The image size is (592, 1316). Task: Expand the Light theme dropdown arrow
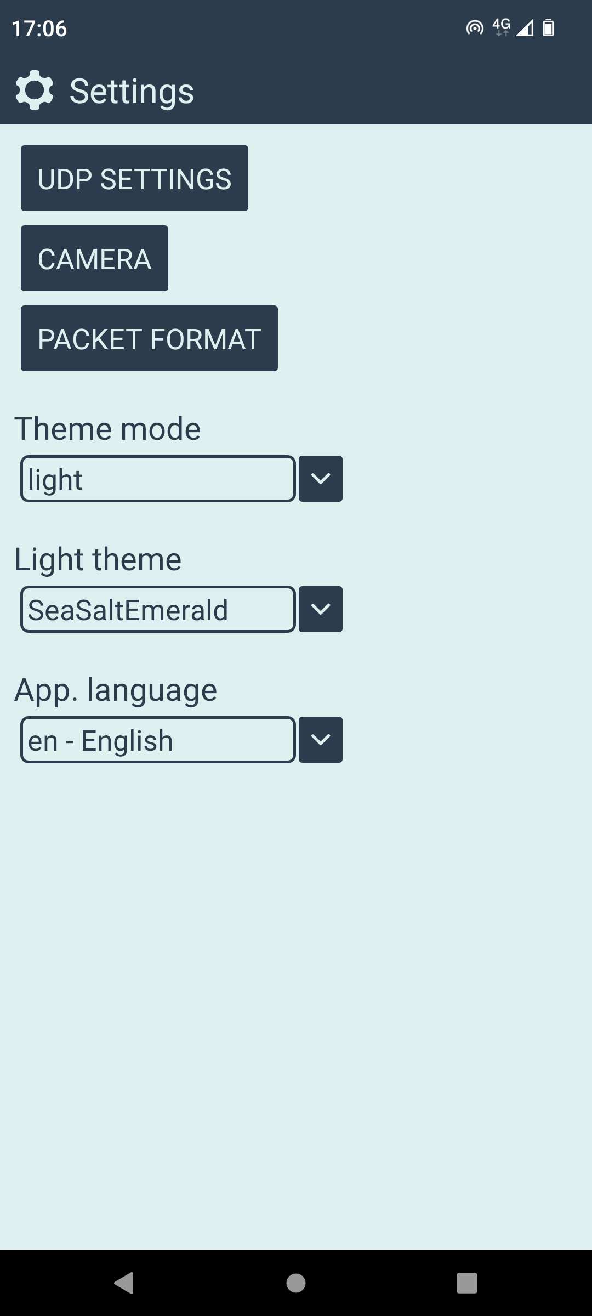[x=321, y=609]
